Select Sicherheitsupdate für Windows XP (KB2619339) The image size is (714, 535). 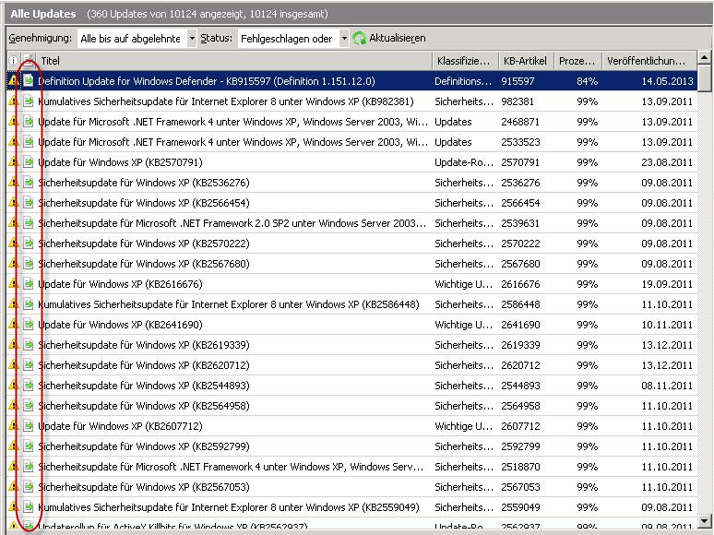click(144, 345)
